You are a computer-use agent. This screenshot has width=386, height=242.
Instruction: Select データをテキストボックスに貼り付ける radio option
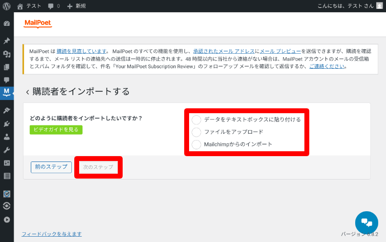(x=196, y=120)
